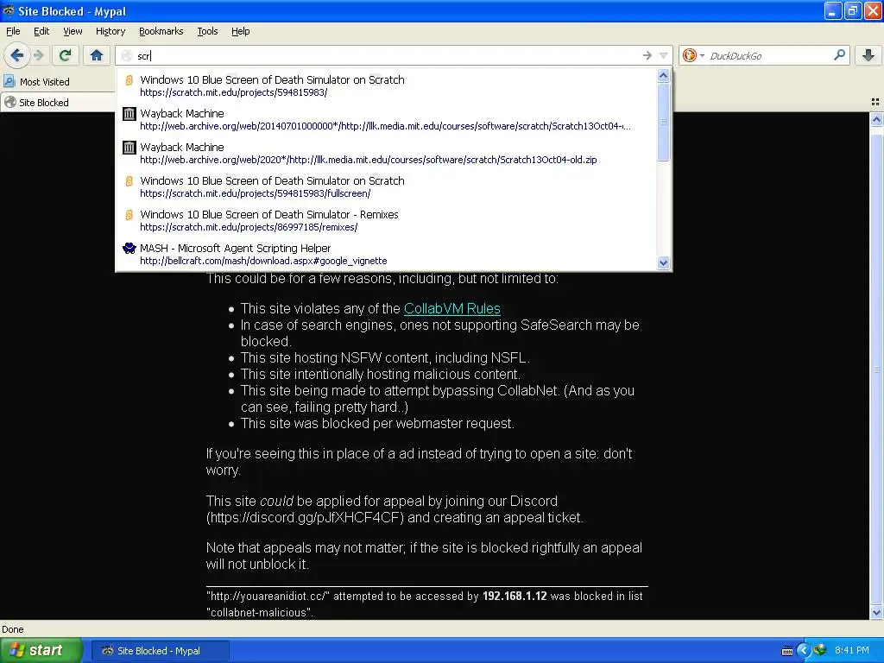
Task: Click the Site Blocked - Mypal taskbar button
Action: pos(160,651)
